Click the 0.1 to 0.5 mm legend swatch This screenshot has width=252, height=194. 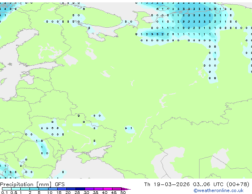(7, 189)
